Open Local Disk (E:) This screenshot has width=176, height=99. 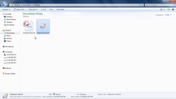[x=11, y=60]
